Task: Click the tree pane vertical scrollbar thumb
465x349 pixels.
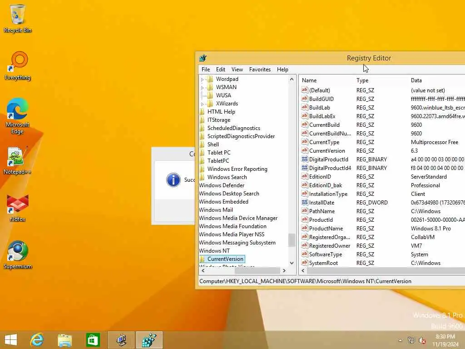Action: 292,240
